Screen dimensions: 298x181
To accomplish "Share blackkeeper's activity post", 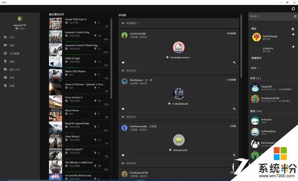I will click(x=234, y=109).
